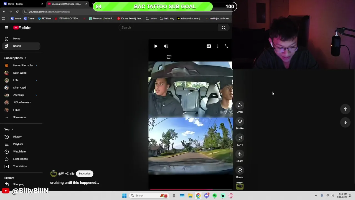Open the Zachcray subscription
The image size is (355, 200).
pyautogui.click(x=21, y=95)
